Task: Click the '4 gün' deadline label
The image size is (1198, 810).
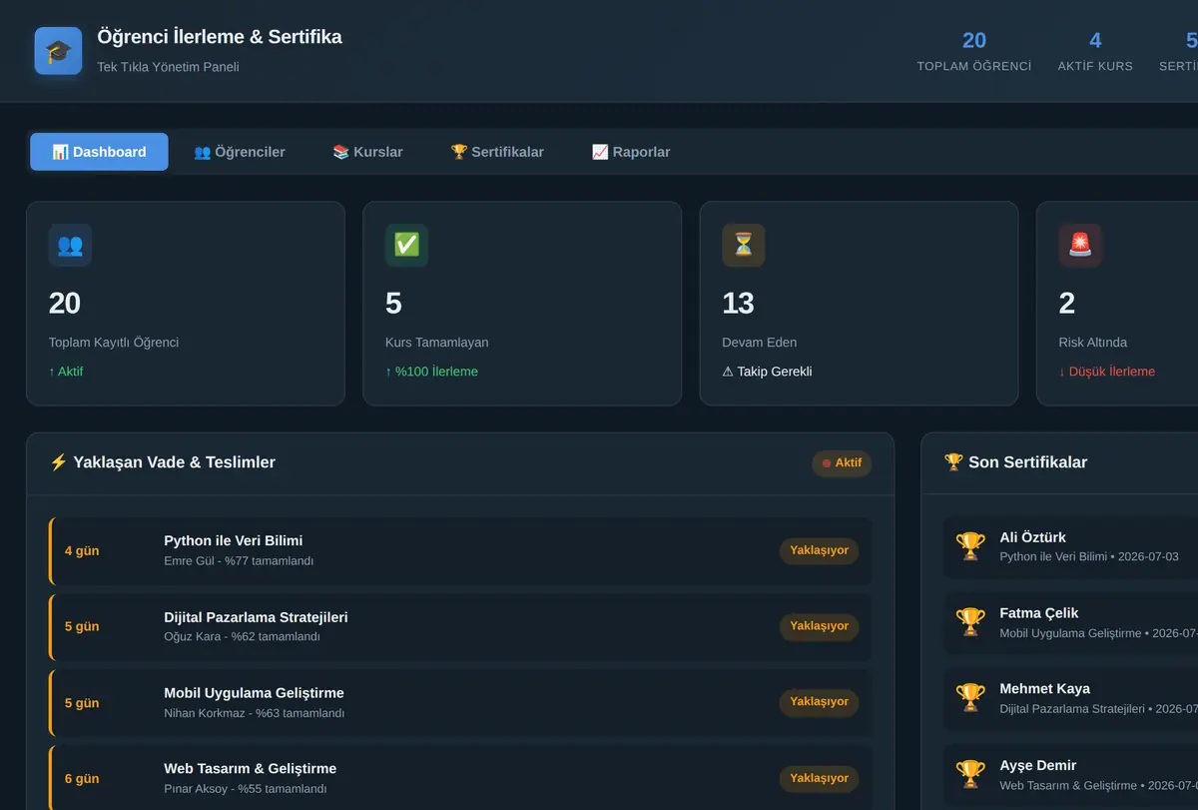Action: [x=82, y=550]
